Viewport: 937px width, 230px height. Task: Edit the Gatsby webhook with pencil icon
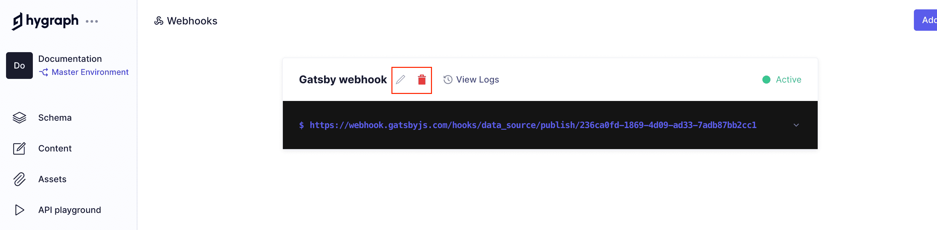click(401, 80)
